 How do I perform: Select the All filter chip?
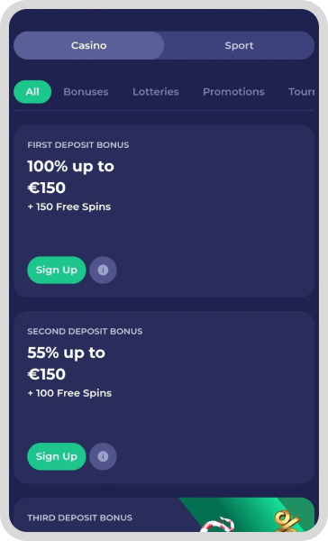[32, 92]
